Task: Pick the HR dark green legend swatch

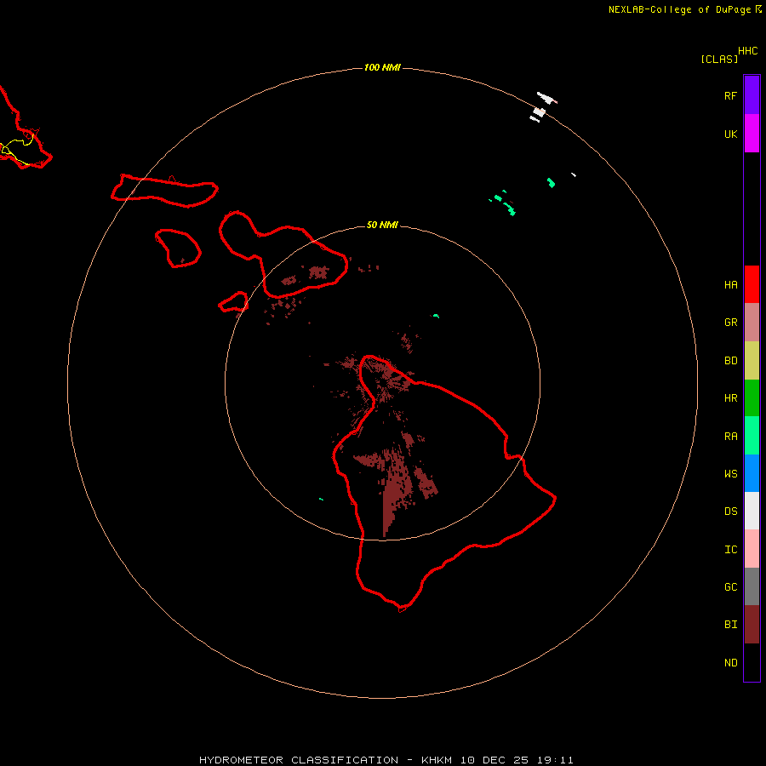Action: tap(752, 398)
